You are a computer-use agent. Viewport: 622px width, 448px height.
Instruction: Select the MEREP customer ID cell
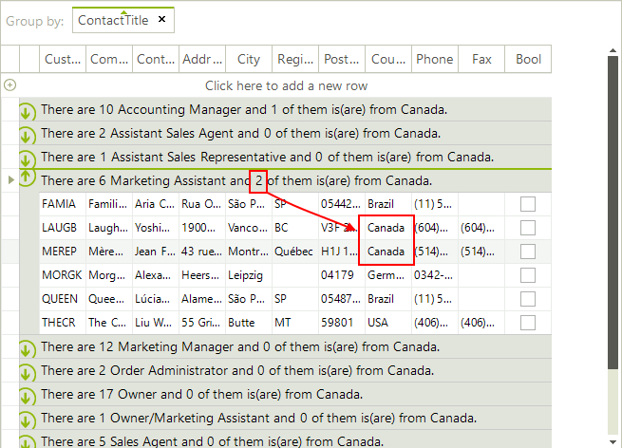pos(63,252)
